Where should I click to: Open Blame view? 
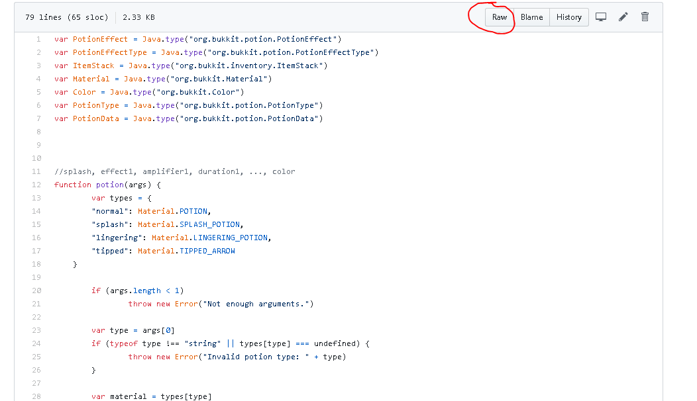[x=531, y=17]
